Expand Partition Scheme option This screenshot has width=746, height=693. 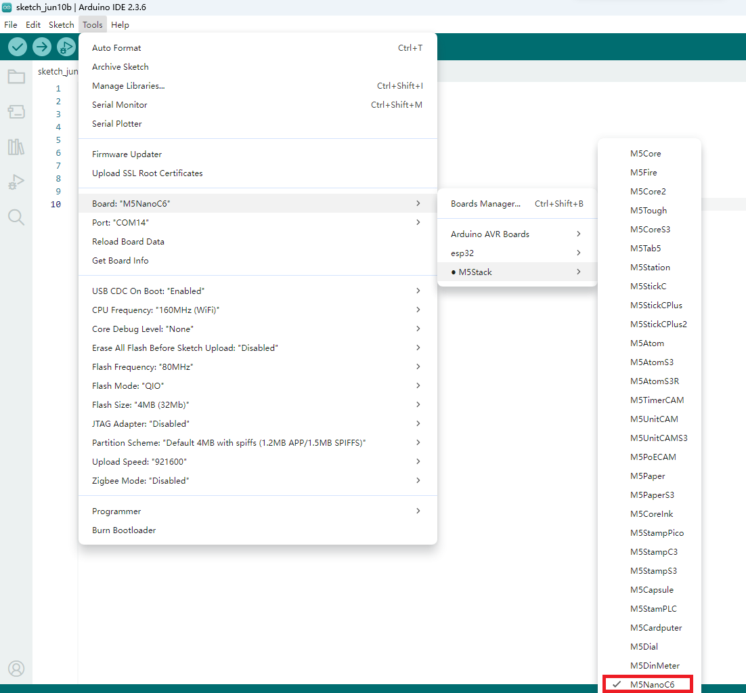(x=257, y=443)
